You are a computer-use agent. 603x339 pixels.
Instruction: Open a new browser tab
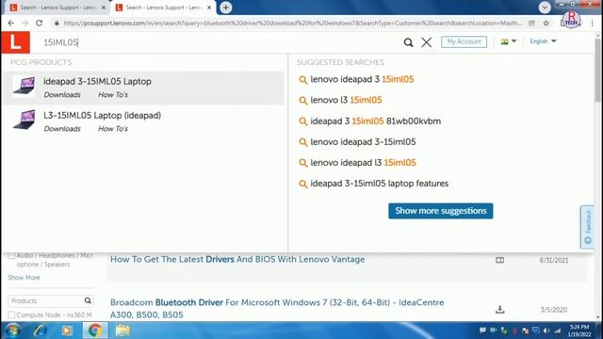click(x=226, y=8)
